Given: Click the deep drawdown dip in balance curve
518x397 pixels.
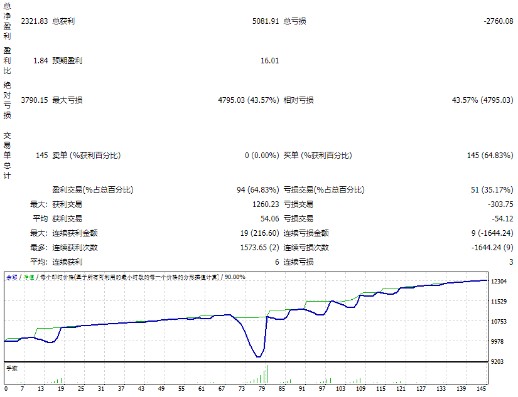Looking at the screenshot, I should click(260, 356).
